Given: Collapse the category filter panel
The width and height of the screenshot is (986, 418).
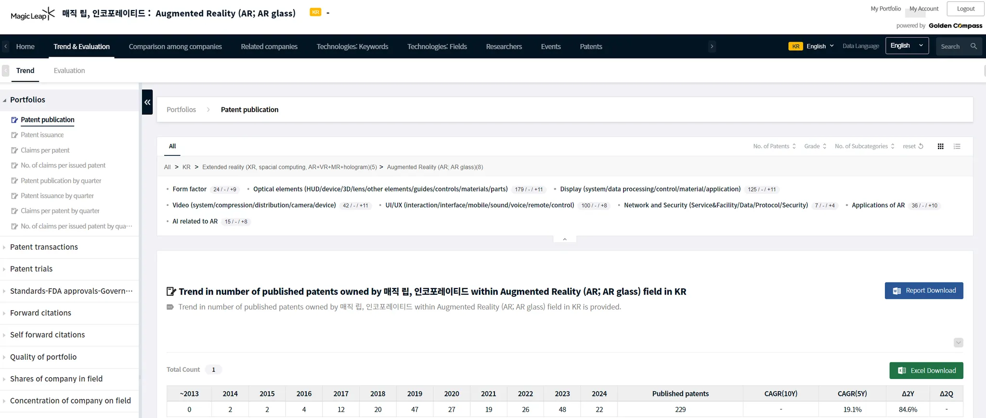Looking at the screenshot, I should pos(565,239).
